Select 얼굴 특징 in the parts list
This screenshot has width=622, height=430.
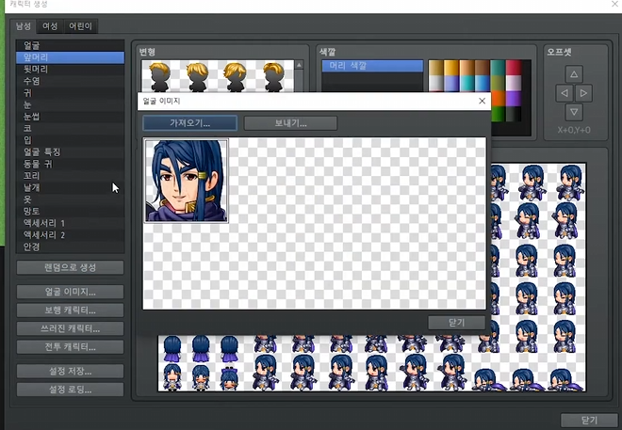click(x=71, y=152)
